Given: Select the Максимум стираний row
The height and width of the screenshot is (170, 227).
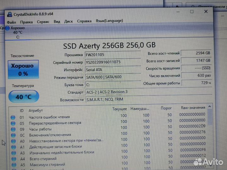Looking at the screenshot, I should pyautogui.click(x=109, y=163).
